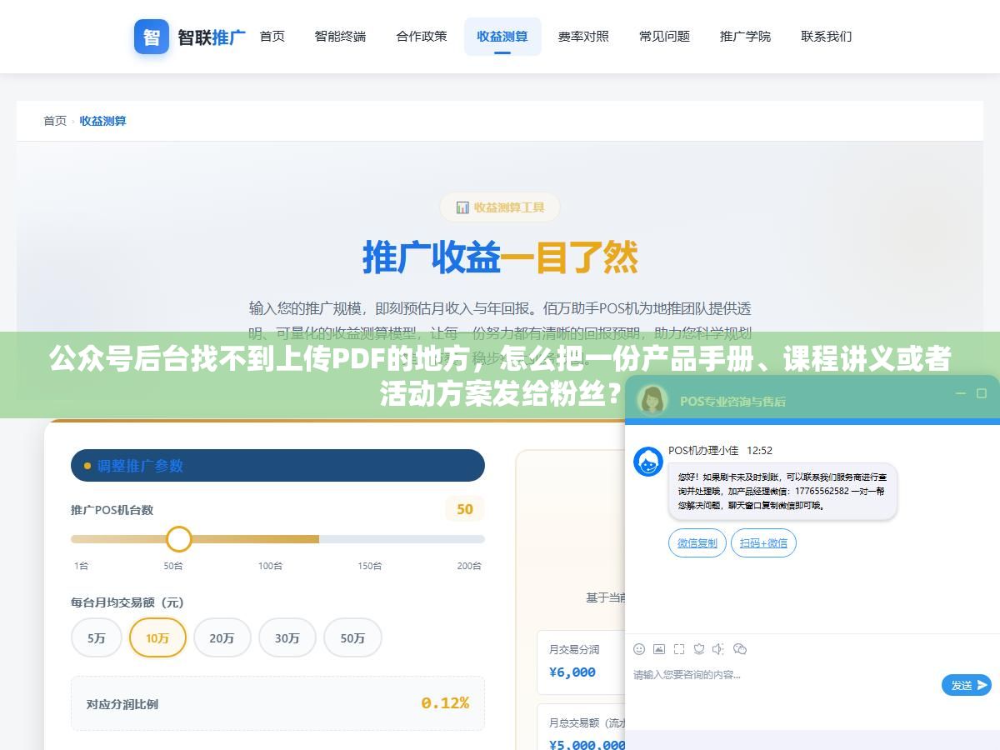Image resolution: width=1000 pixels, height=750 pixels.
Task: Open 联系我们 navigation item
Action: [827, 37]
